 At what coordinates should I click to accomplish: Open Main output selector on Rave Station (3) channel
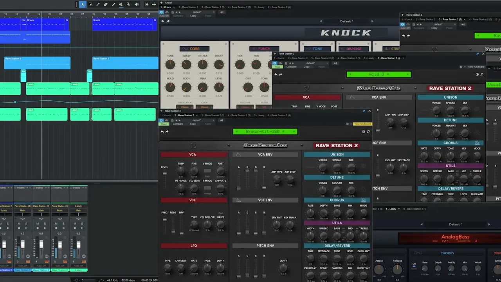tap(41, 210)
